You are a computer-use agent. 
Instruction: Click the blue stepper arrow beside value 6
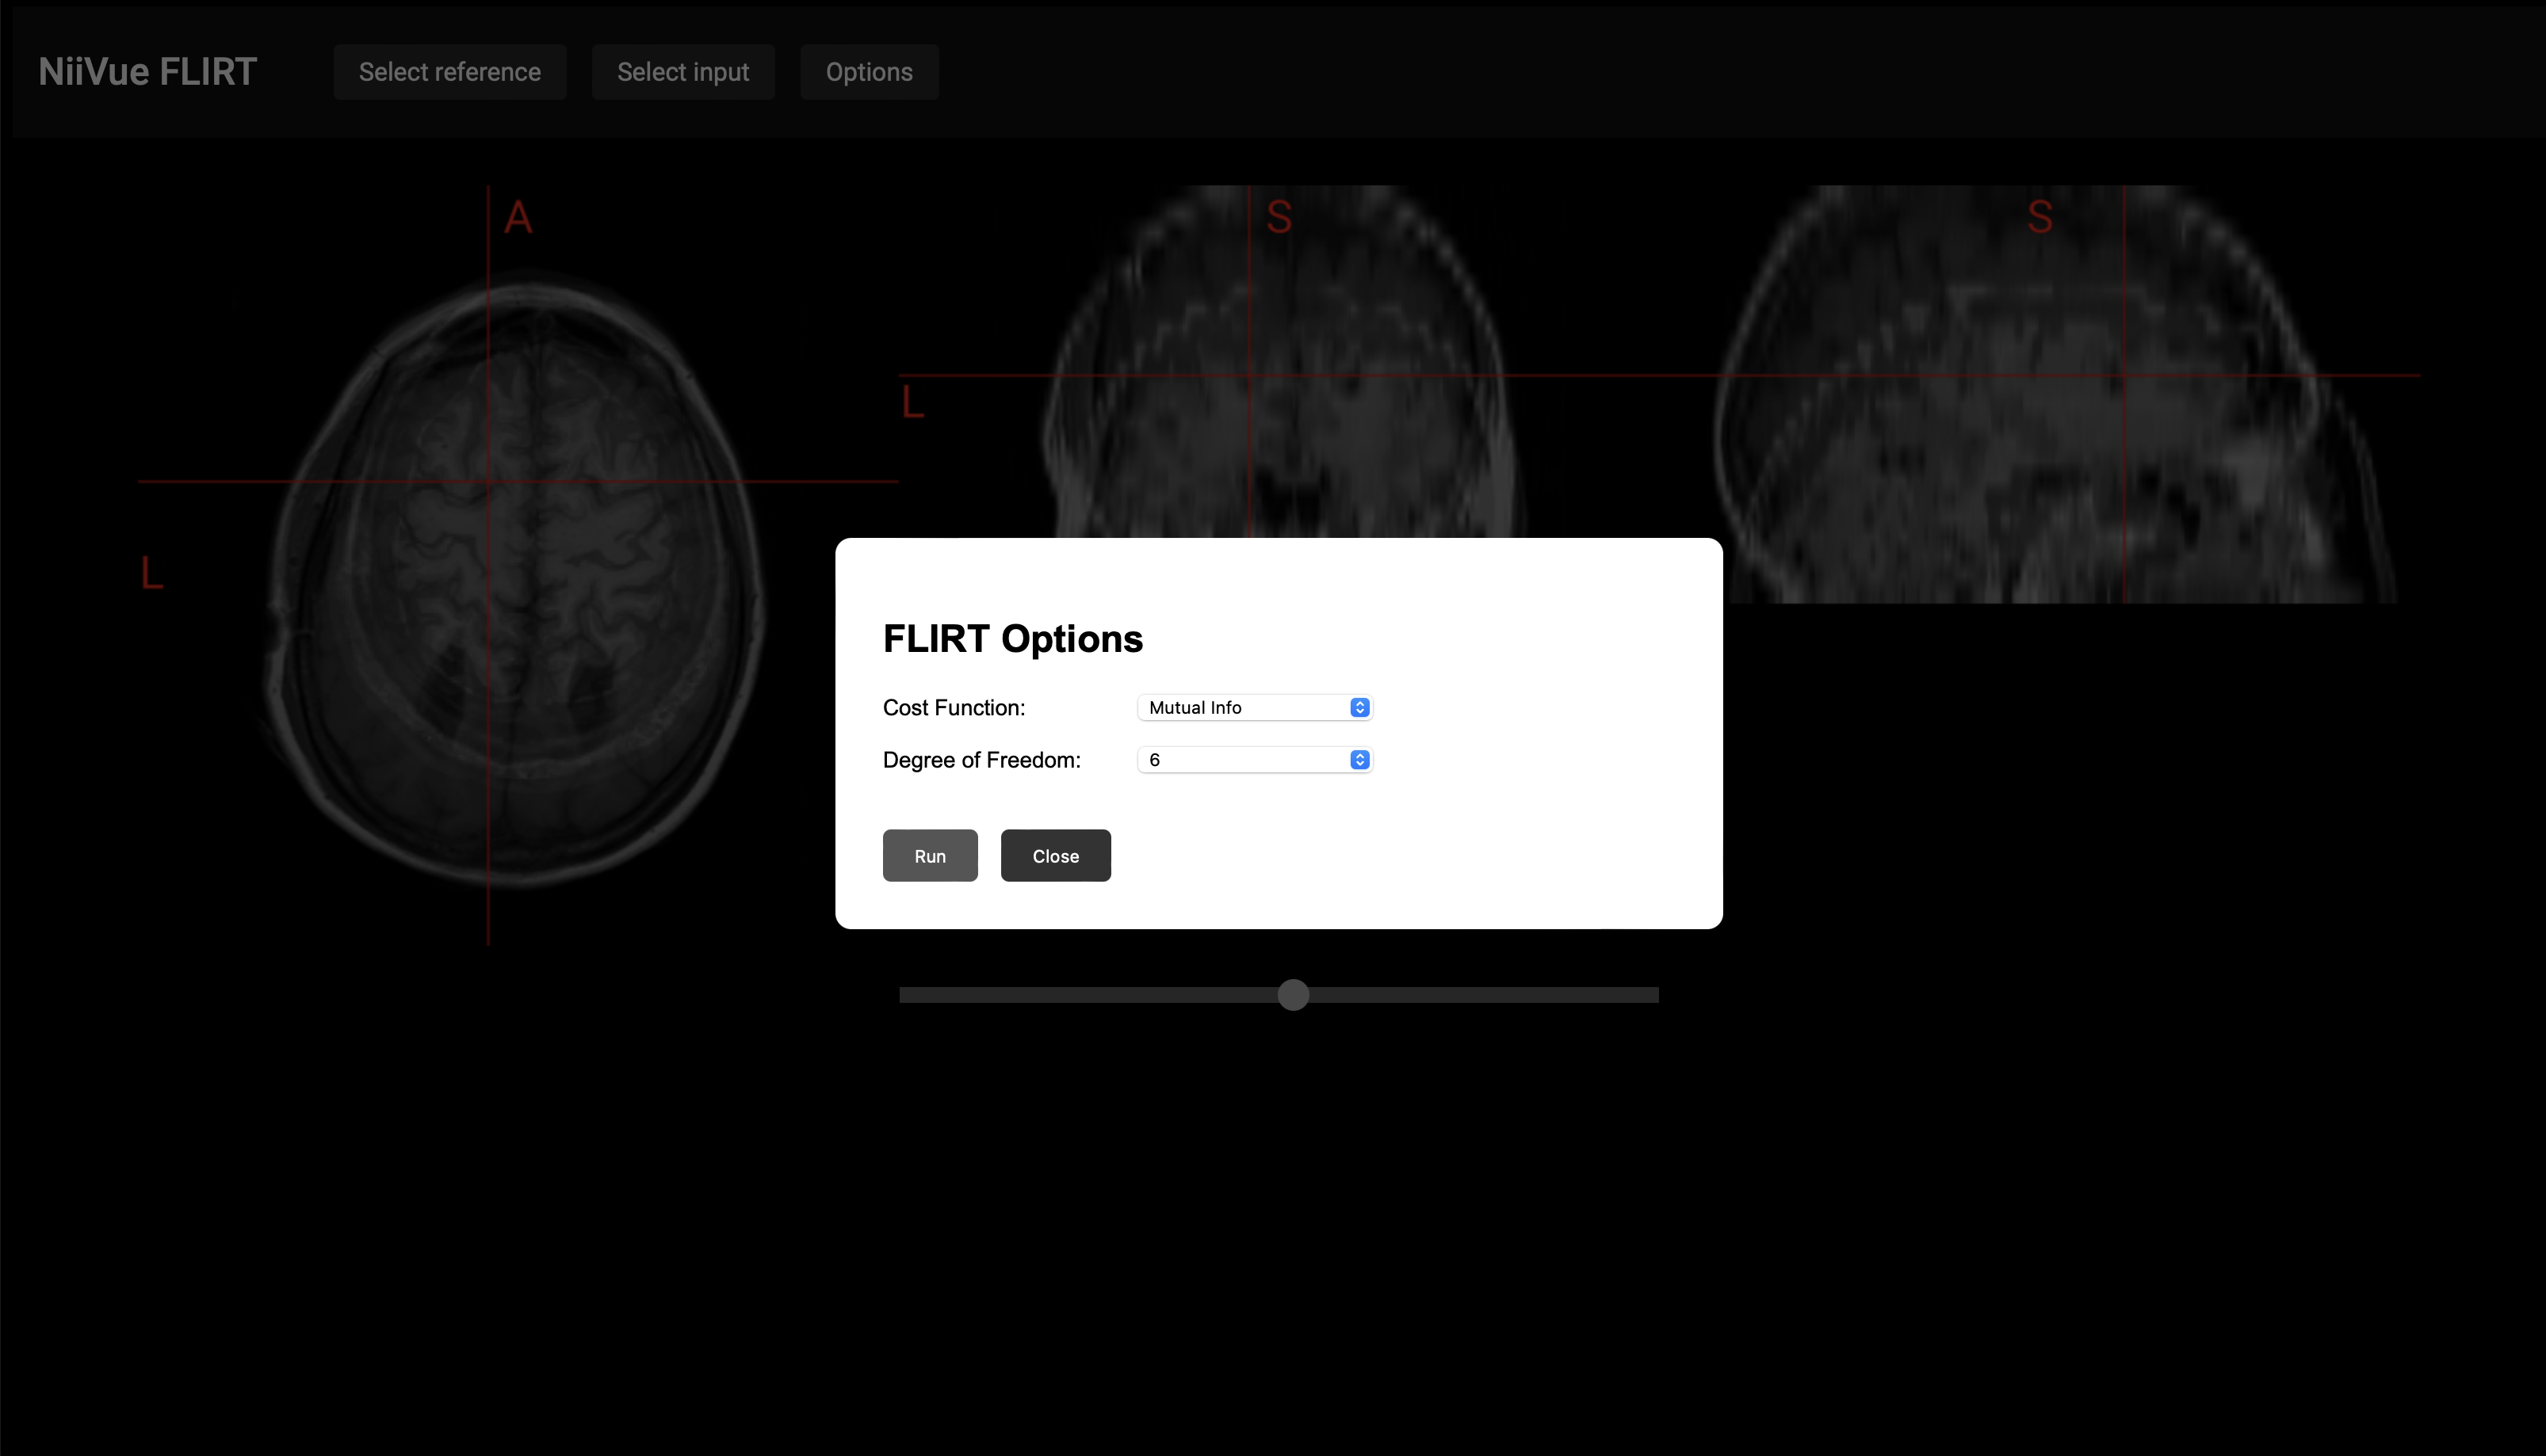click(1359, 760)
